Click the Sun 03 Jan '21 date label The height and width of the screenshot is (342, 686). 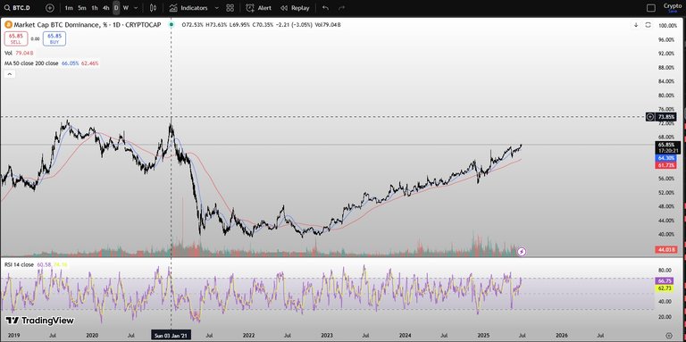pyautogui.click(x=171, y=336)
